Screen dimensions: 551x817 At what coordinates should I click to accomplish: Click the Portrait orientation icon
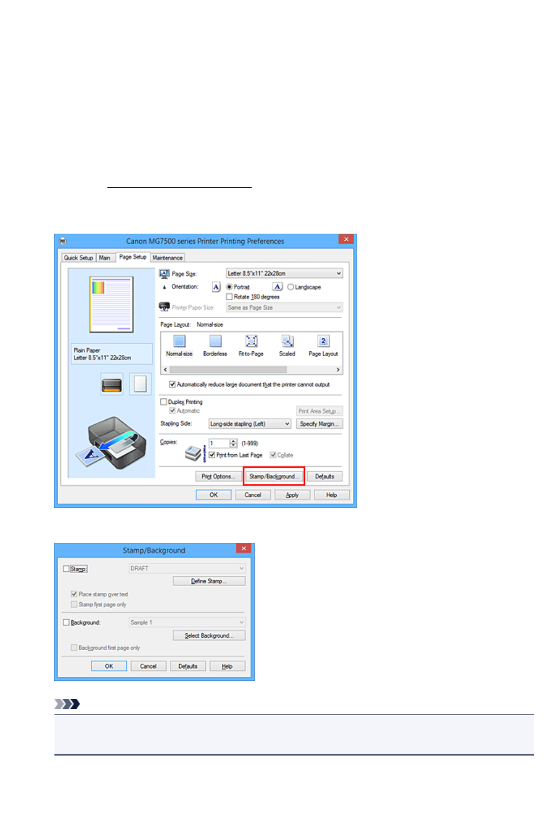pyautogui.click(x=216, y=287)
